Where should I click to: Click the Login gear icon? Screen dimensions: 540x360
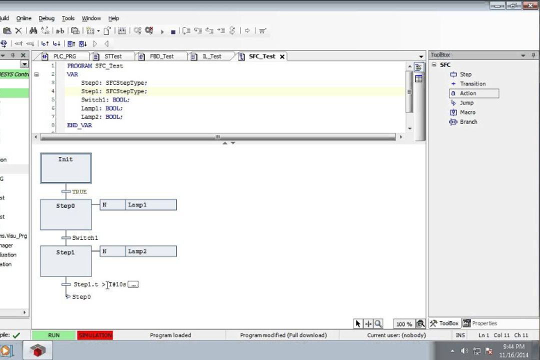coord(137,30)
